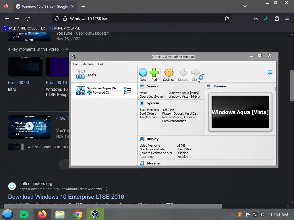Click the System section chip icon
The width and height of the screenshot is (294, 220).
tap(142, 103)
